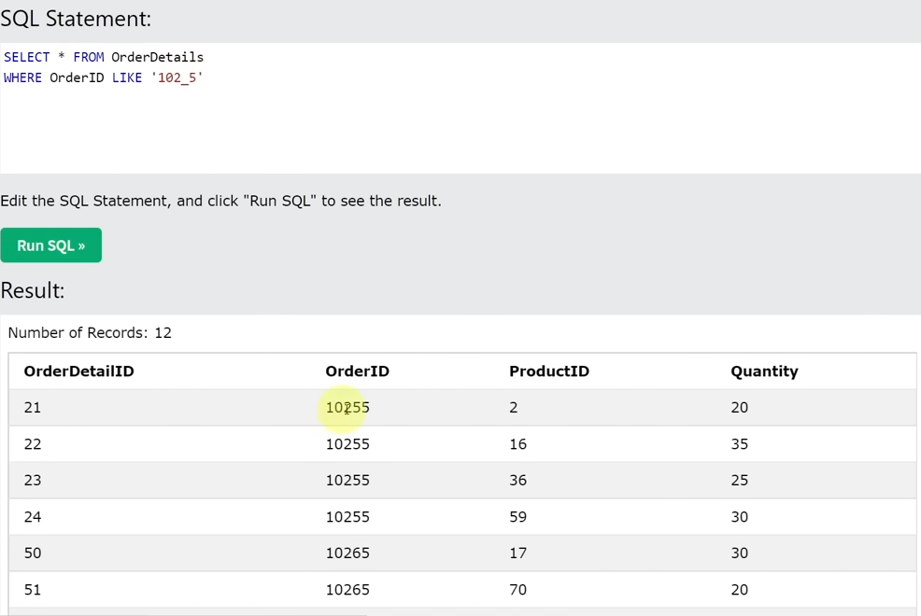Click OrderID 10265 in row 51
Image resolution: width=921 pixels, height=616 pixels.
(x=347, y=590)
